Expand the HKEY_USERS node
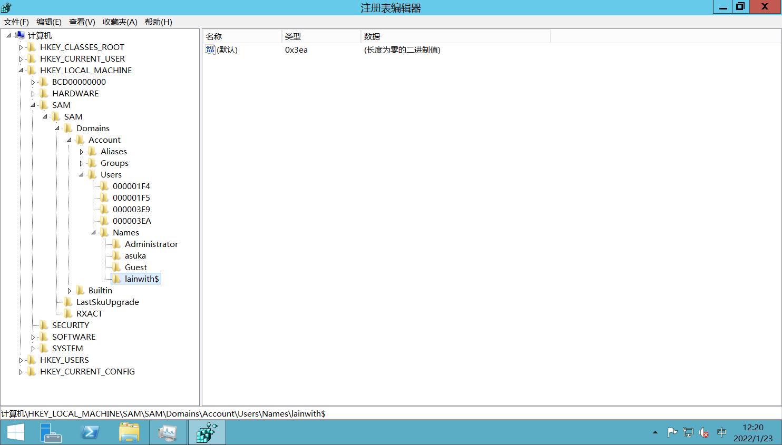 tap(21, 360)
